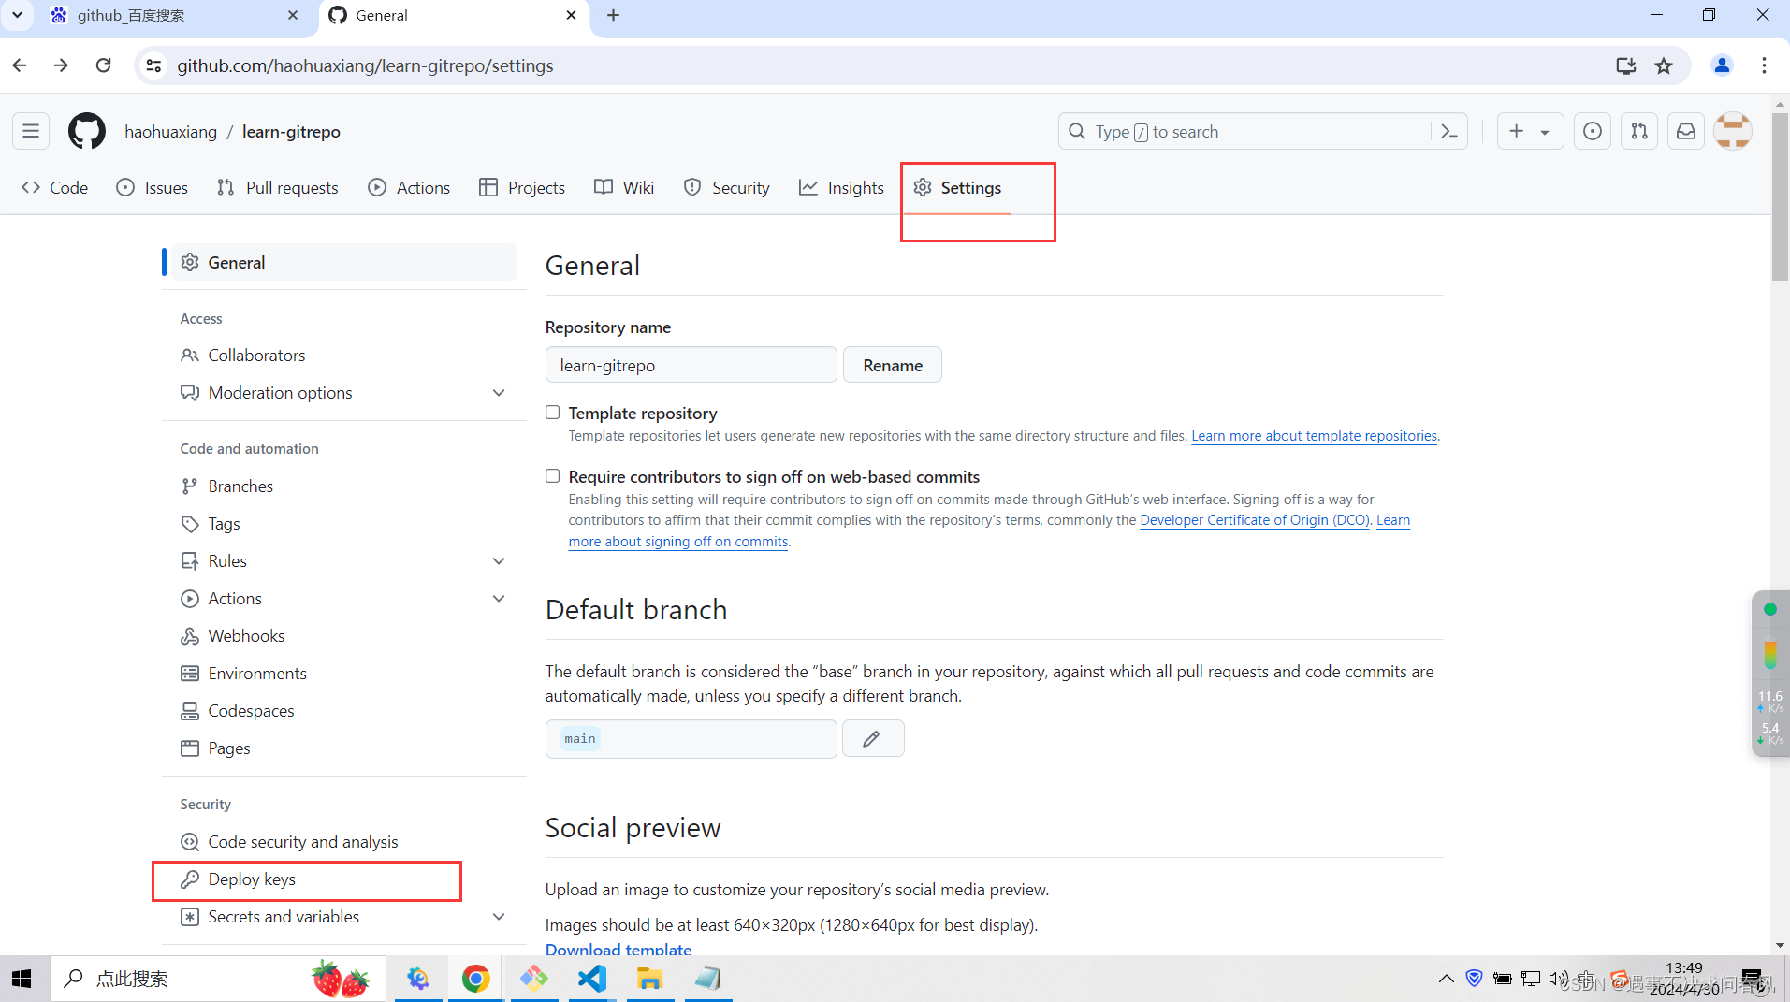Select the Settings tab
The image size is (1790, 1002).
click(957, 187)
